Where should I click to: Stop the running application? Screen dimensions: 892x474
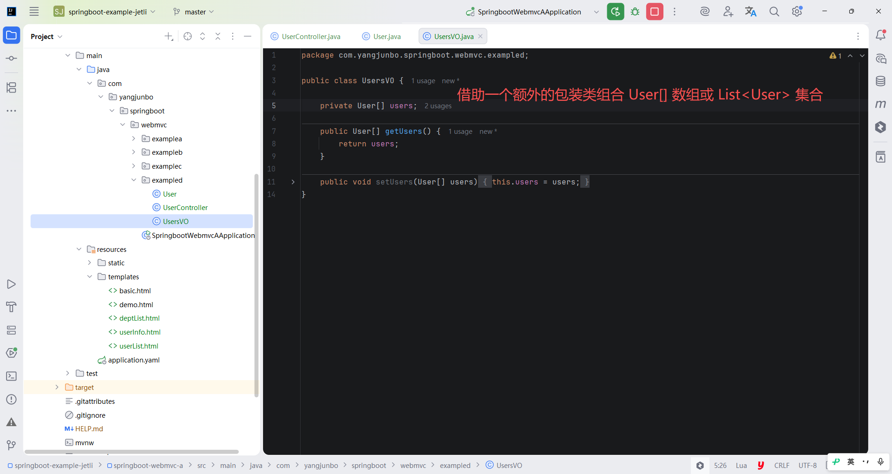tap(655, 12)
